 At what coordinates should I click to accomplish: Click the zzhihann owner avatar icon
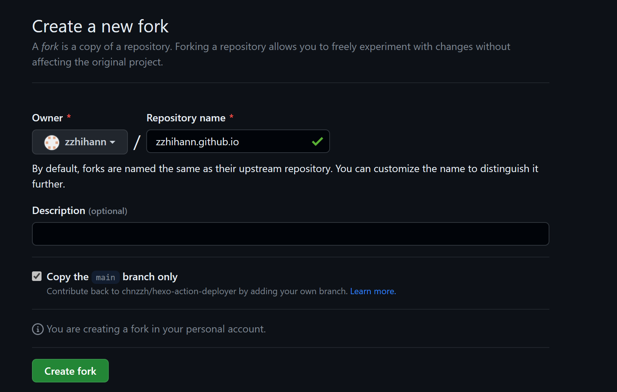(52, 142)
